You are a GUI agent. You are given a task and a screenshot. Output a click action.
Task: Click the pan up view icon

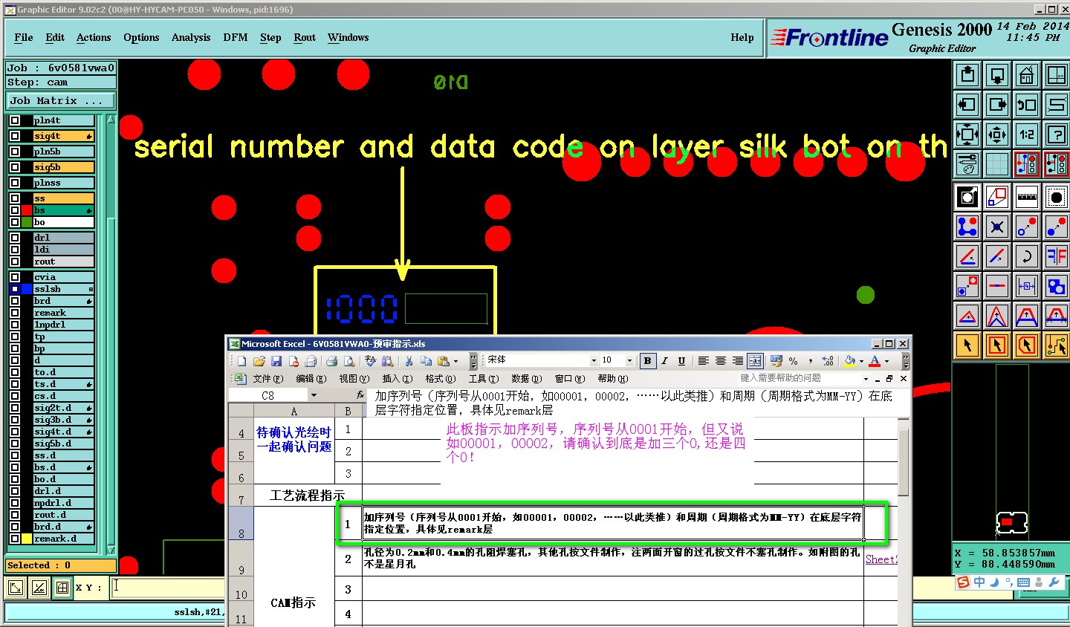tap(967, 75)
